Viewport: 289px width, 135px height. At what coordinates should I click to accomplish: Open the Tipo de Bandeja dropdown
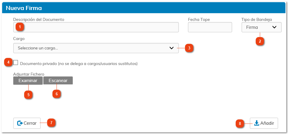click(261, 27)
